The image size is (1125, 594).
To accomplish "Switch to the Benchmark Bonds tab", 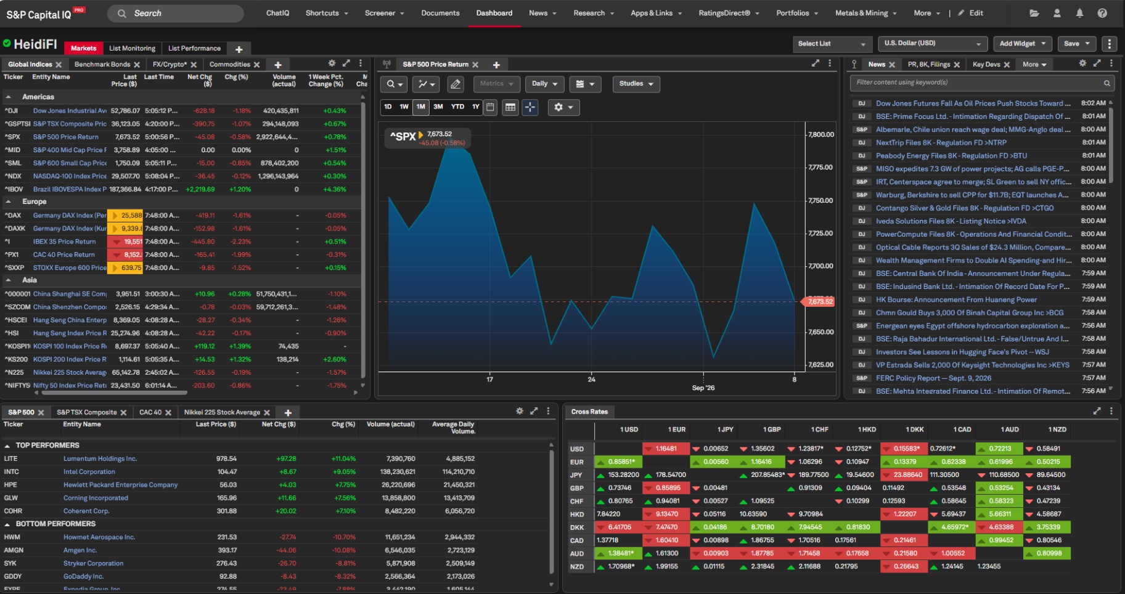I will coord(102,65).
